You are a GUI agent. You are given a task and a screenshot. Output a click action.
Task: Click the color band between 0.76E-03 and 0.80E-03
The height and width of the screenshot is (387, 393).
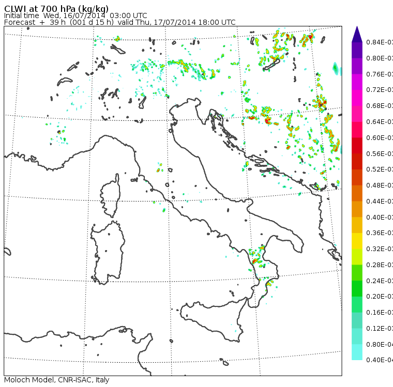click(357, 66)
